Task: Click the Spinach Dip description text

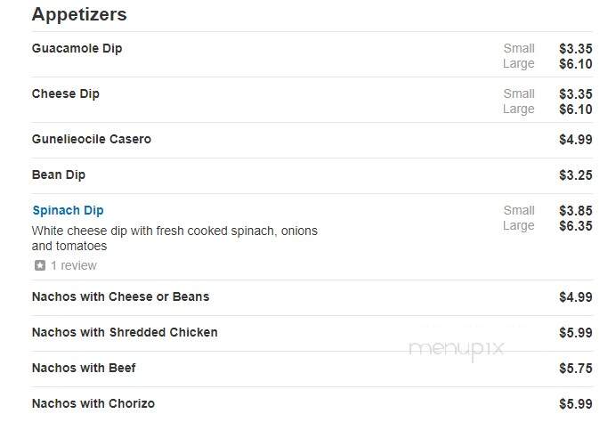Action: (174, 239)
